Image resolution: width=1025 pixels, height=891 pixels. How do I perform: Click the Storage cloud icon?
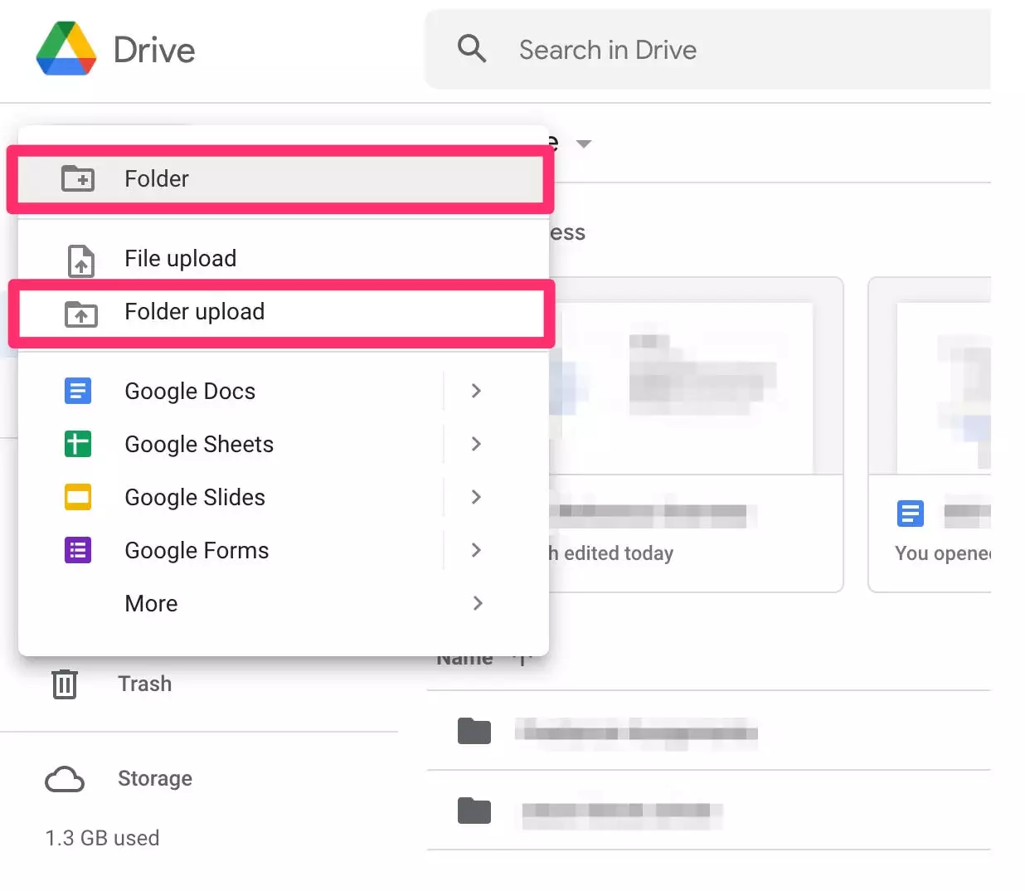pos(65,779)
